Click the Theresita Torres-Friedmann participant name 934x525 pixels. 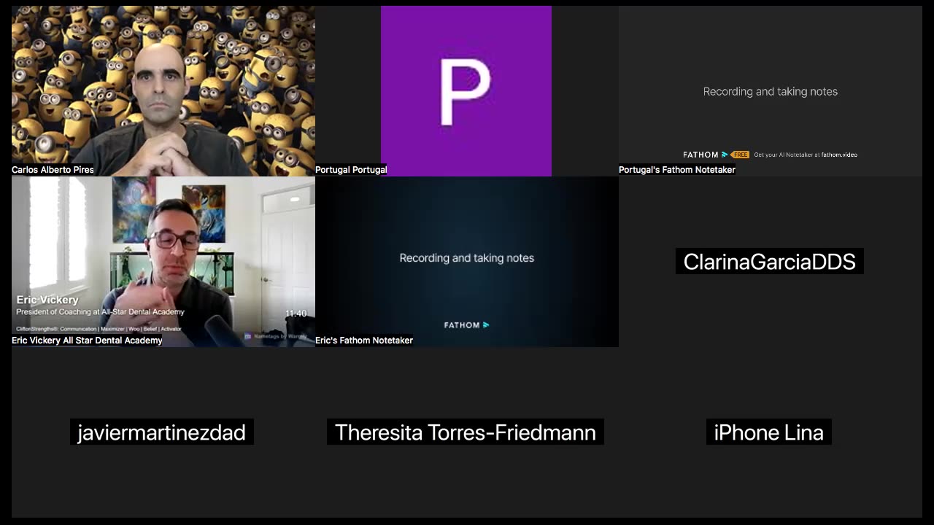466,432
